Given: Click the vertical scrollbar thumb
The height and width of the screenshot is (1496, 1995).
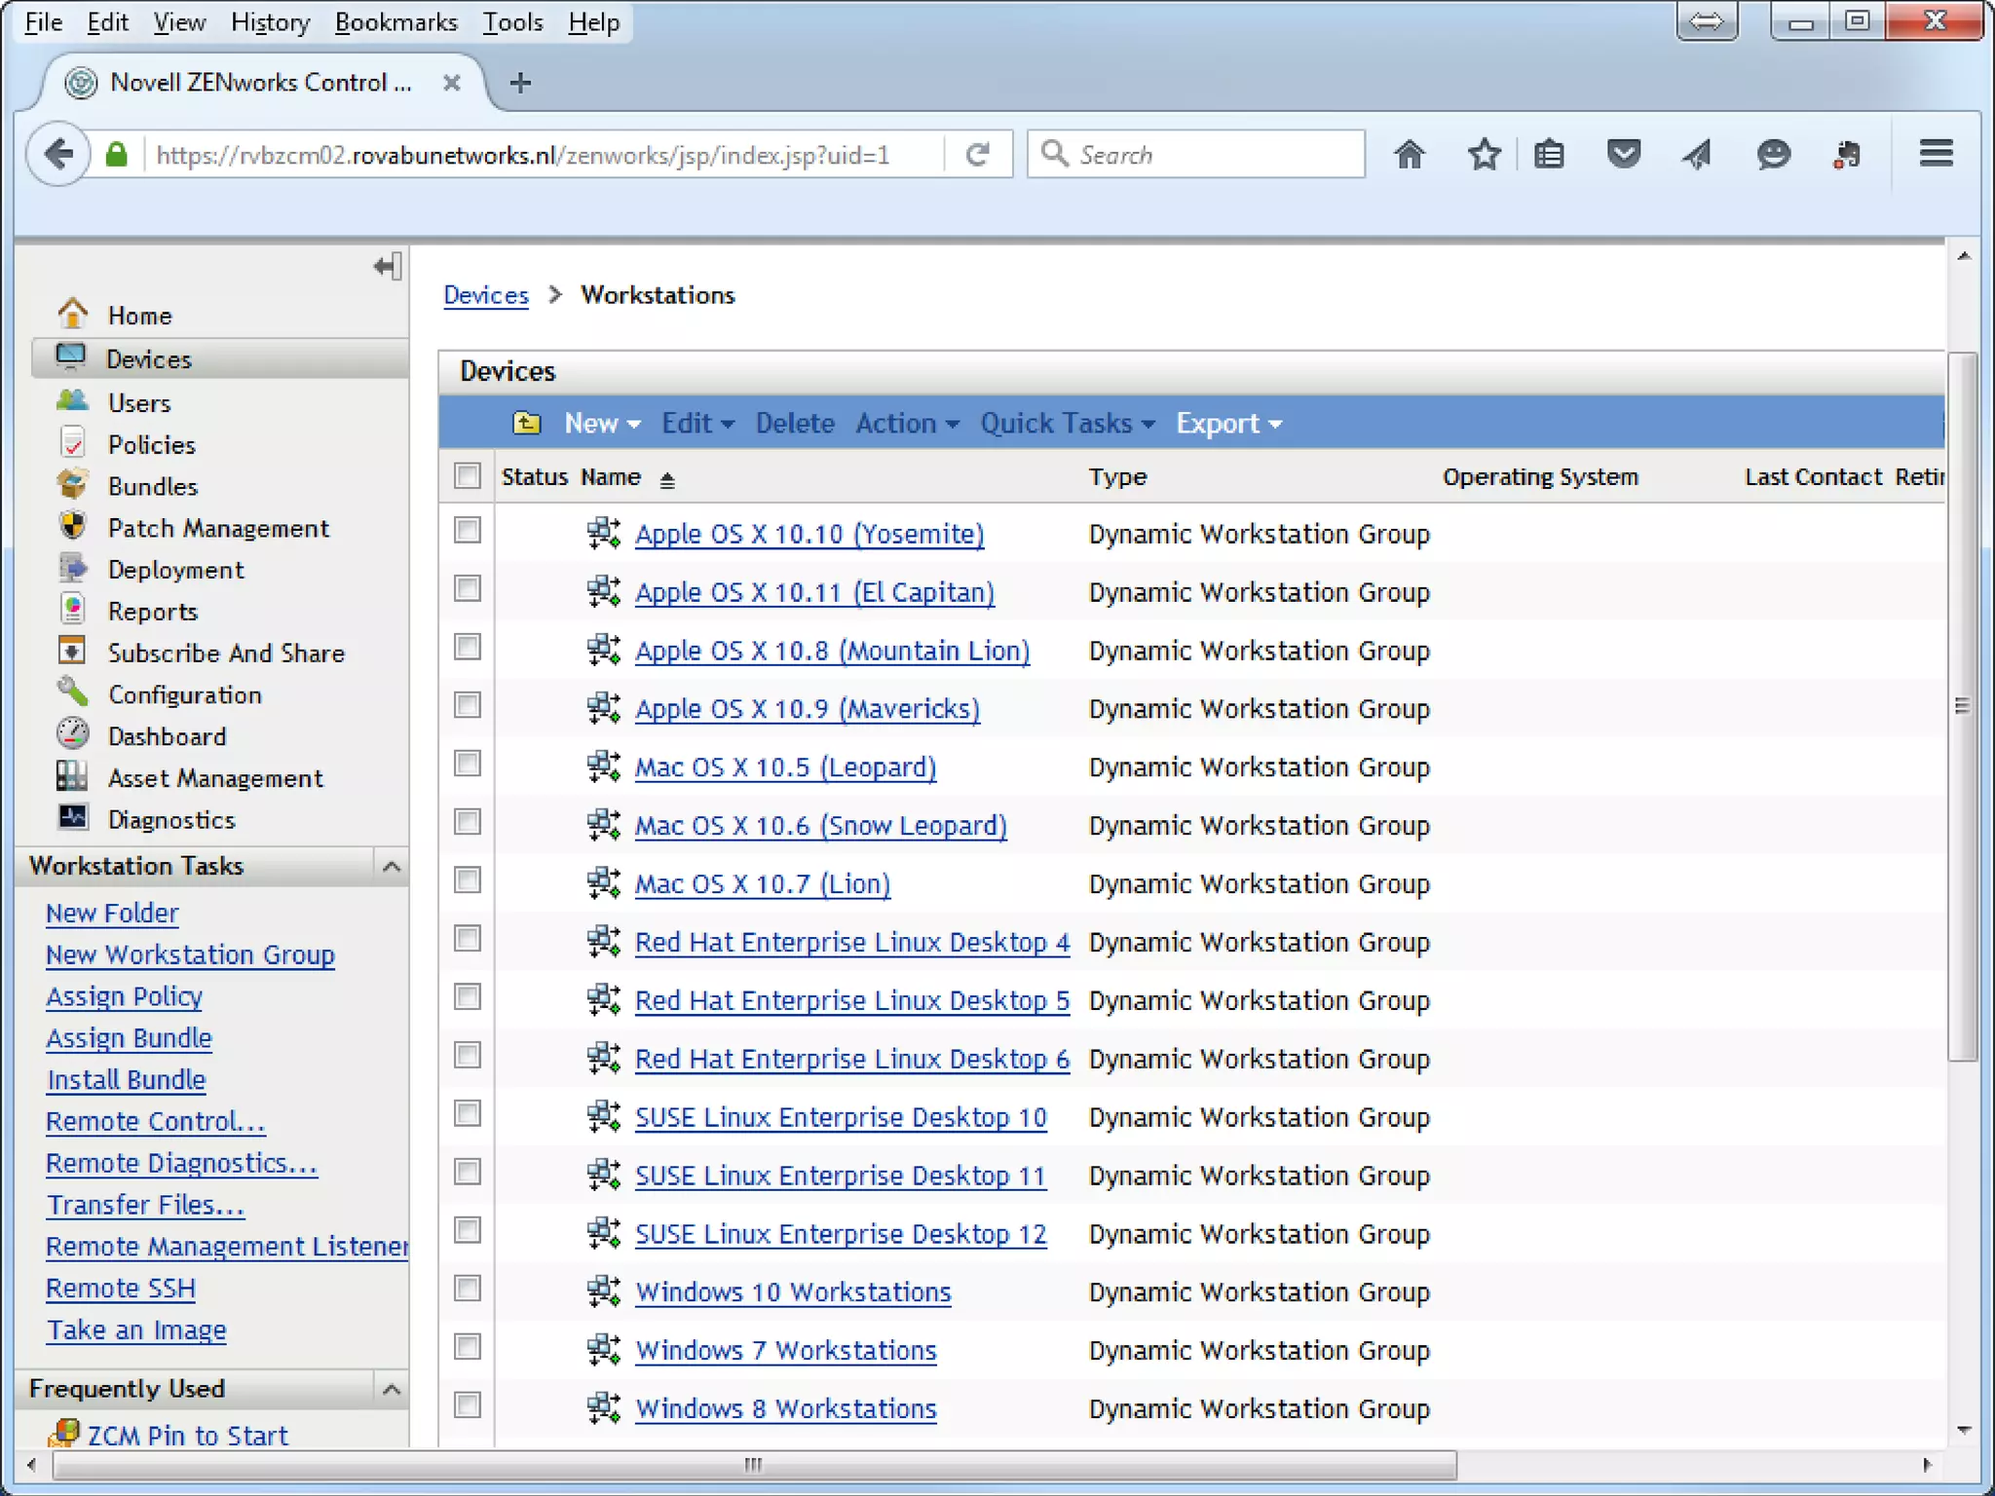Looking at the screenshot, I should point(1962,707).
